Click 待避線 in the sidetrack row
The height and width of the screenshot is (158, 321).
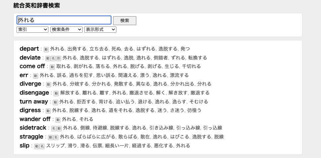pos(100,128)
